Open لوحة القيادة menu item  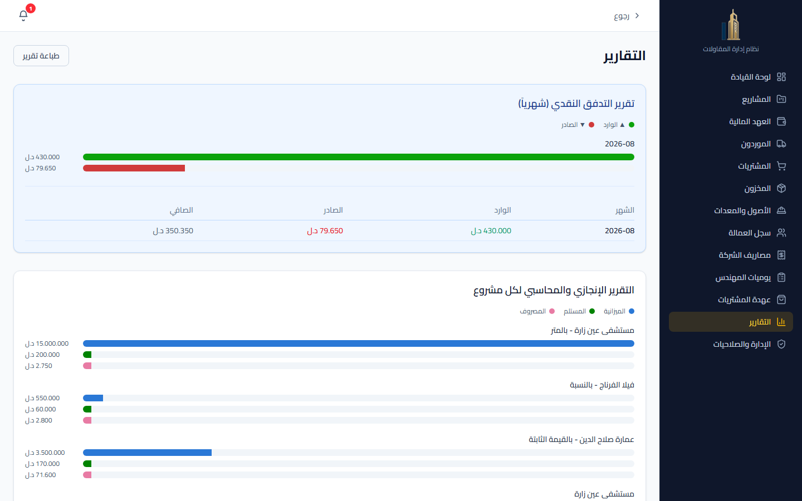click(731, 77)
